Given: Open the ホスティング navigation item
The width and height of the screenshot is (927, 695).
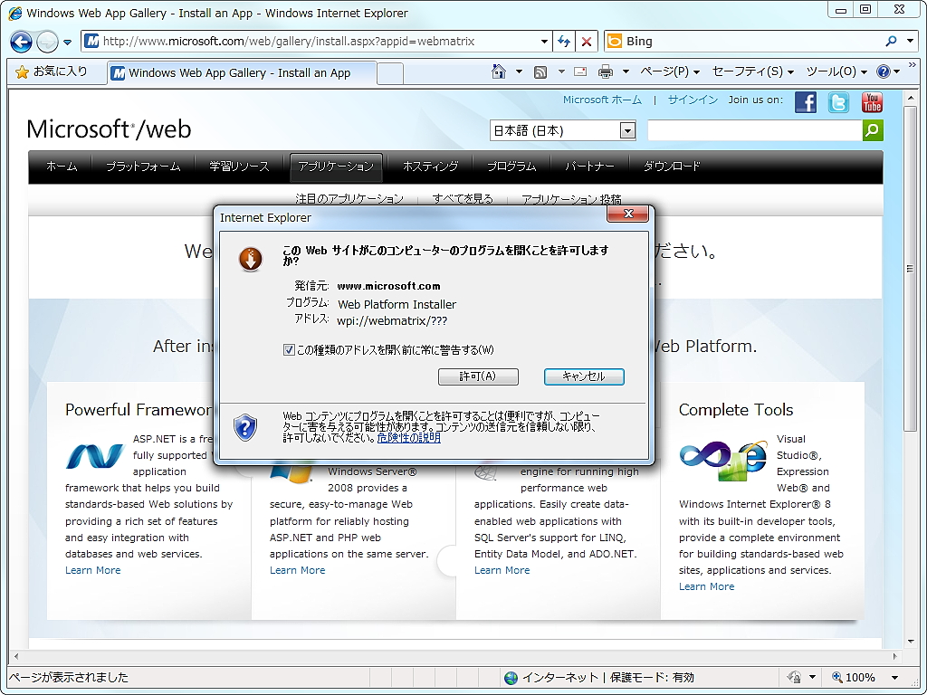Looking at the screenshot, I should pos(430,167).
